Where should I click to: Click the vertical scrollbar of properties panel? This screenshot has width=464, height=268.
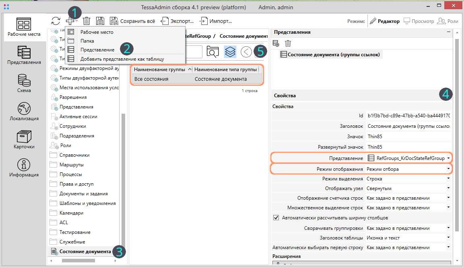(x=457, y=133)
